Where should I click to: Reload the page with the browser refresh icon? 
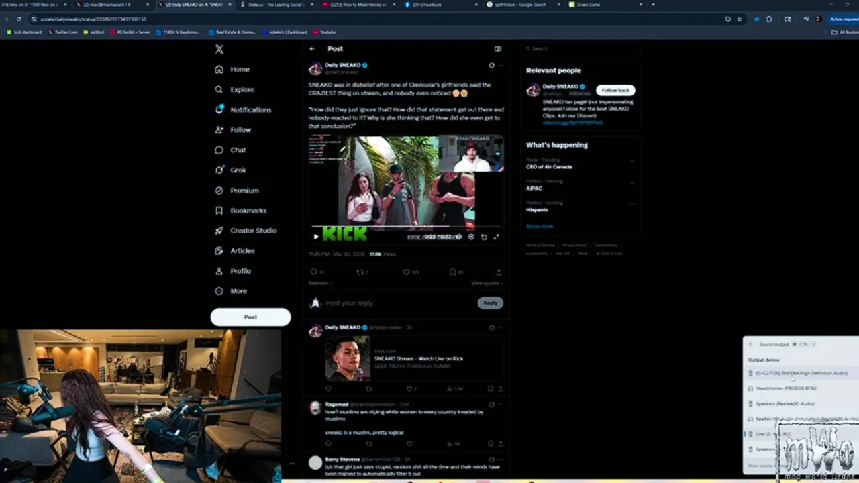point(18,19)
